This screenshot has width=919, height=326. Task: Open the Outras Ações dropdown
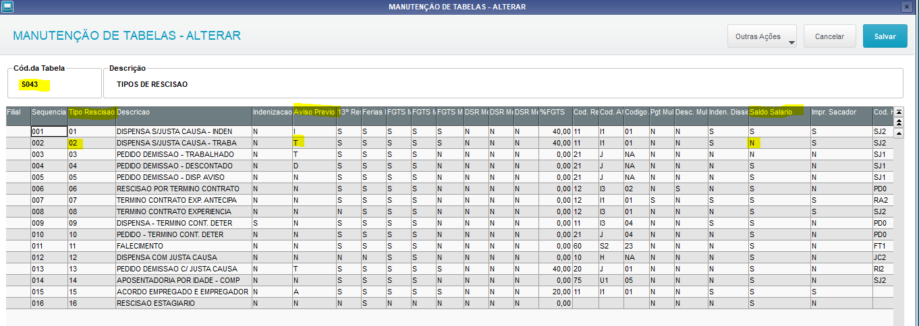762,36
